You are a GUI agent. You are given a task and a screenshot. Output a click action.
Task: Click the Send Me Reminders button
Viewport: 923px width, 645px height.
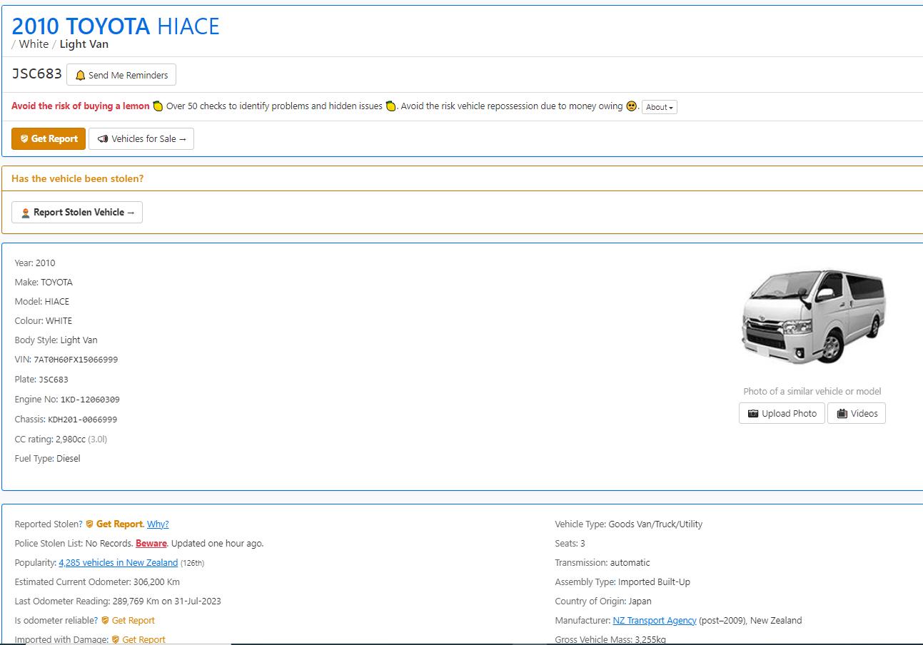click(121, 75)
